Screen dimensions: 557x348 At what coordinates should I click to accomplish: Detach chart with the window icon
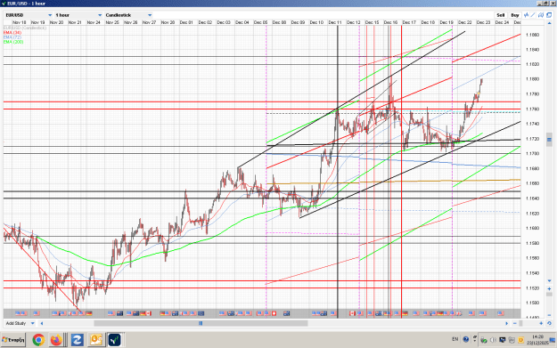(549, 15)
